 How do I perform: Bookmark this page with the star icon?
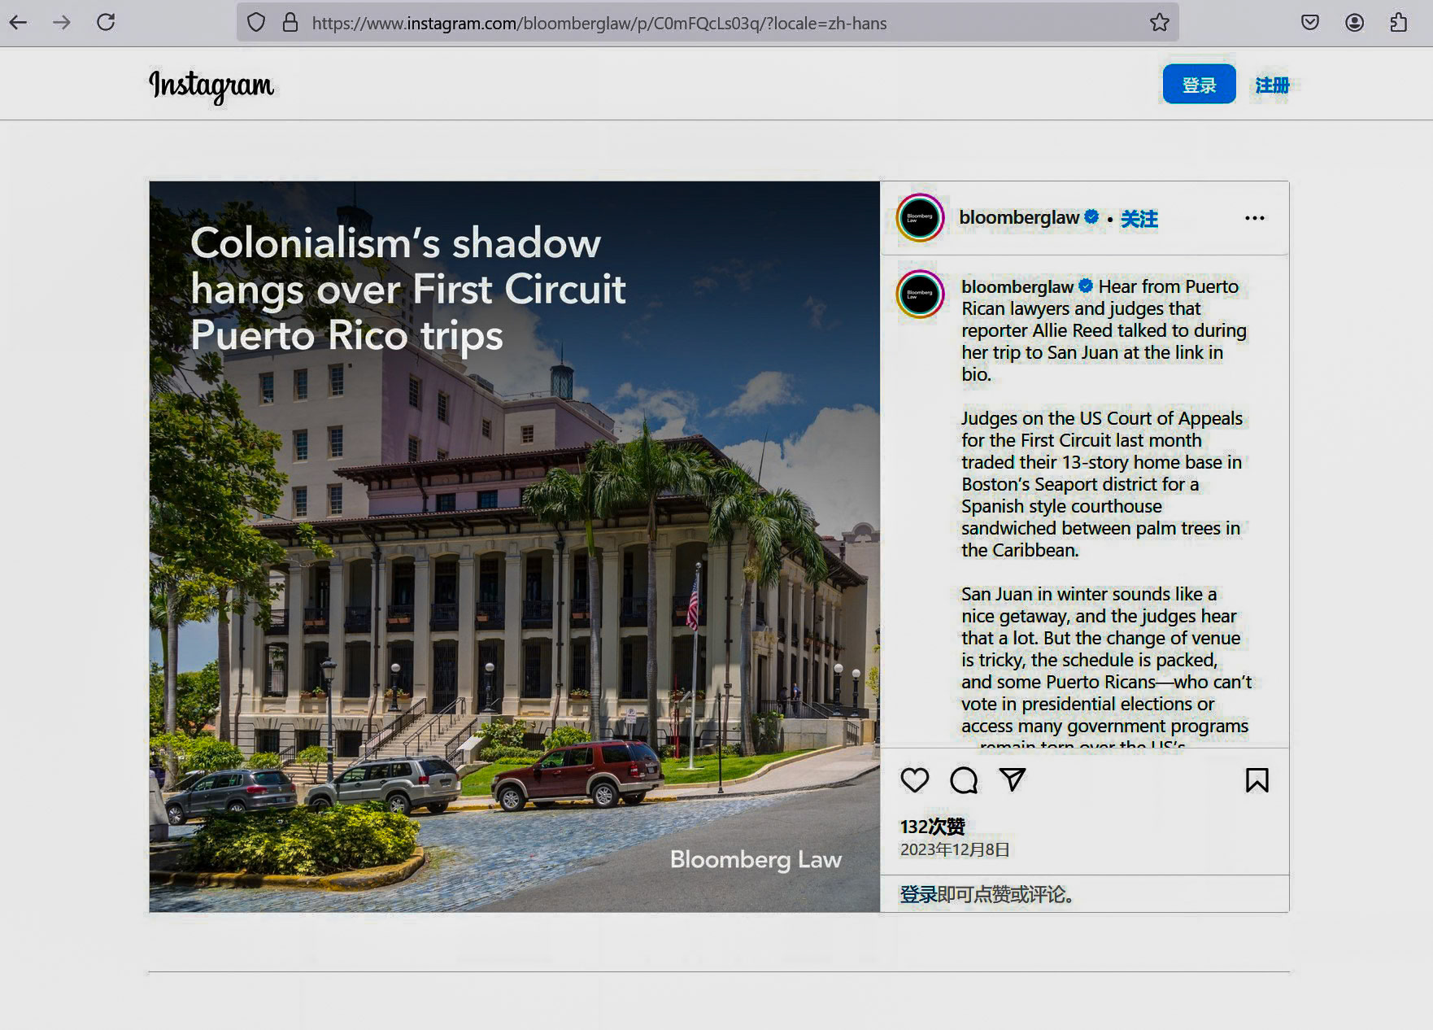point(1160,23)
